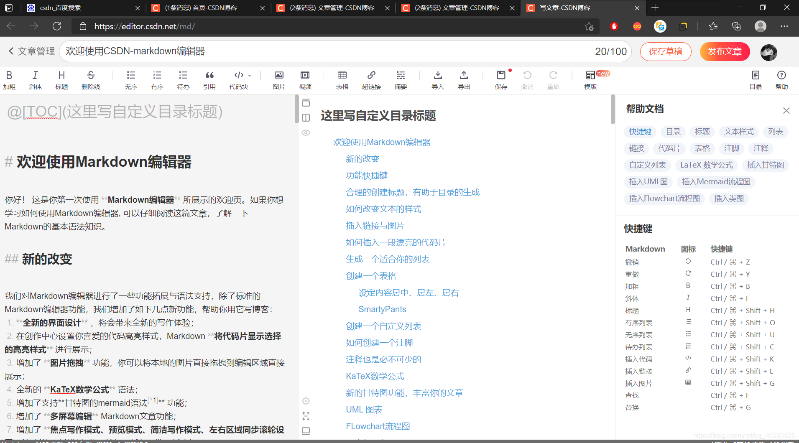Toggle split editor-preview layout icon

pyautogui.click(x=306, y=118)
